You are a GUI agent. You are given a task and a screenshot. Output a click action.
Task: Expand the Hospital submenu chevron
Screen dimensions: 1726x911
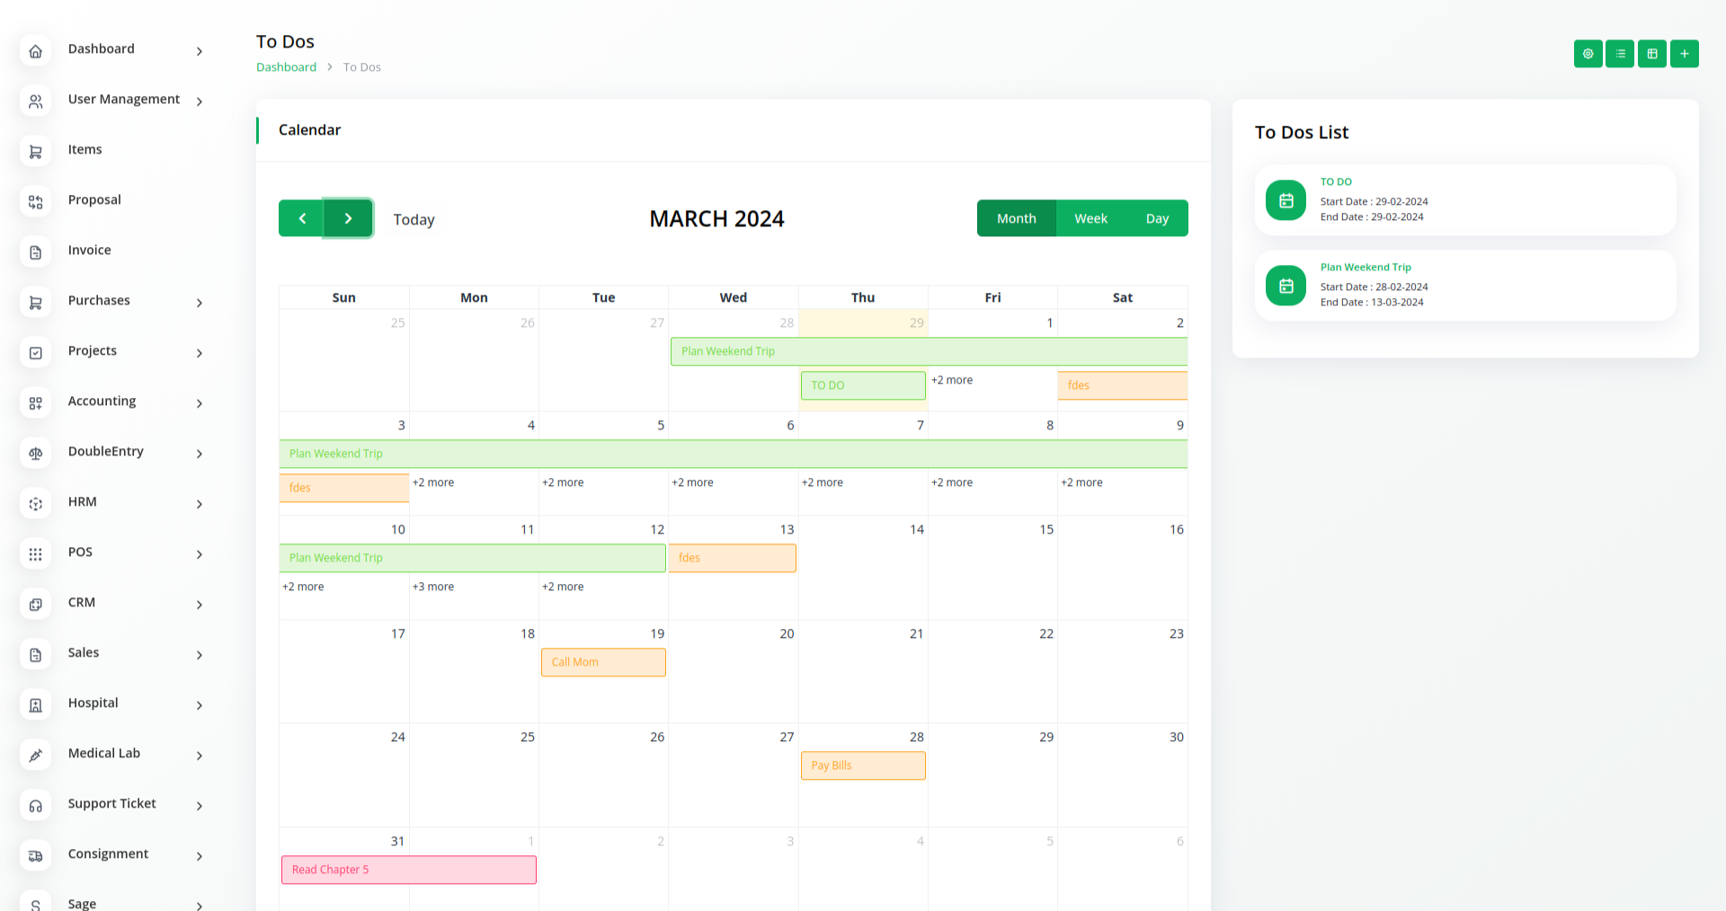click(x=200, y=705)
